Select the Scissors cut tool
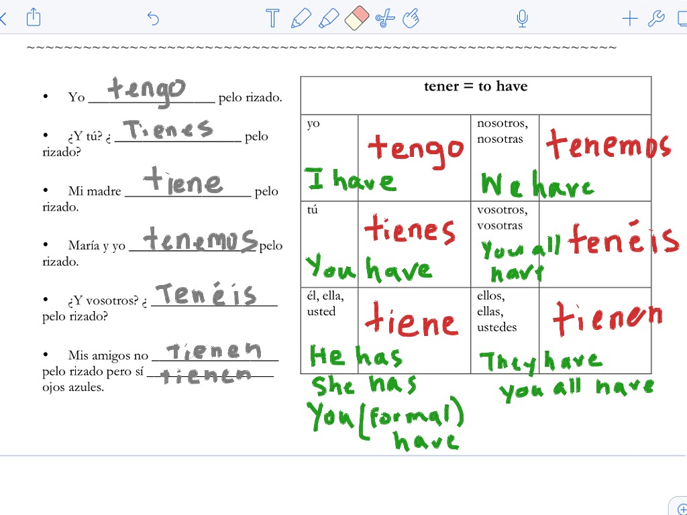 pyautogui.click(x=383, y=18)
